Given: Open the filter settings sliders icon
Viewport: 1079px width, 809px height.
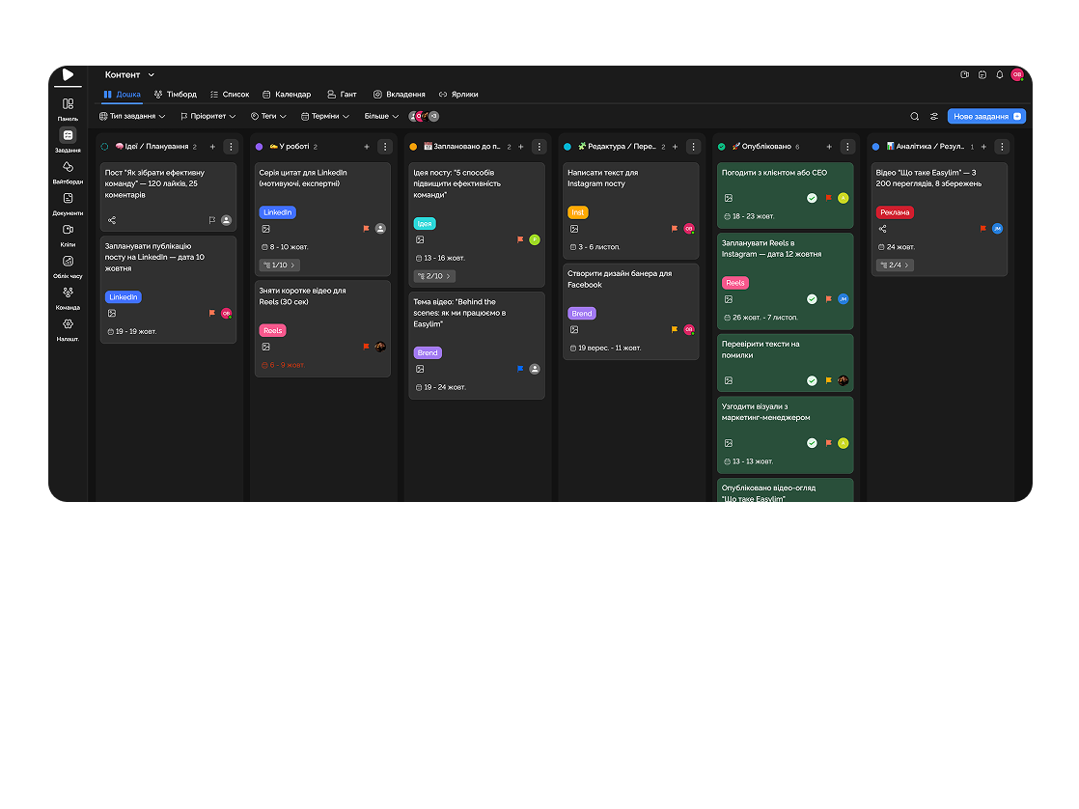Looking at the screenshot, I should pos(934,116).
